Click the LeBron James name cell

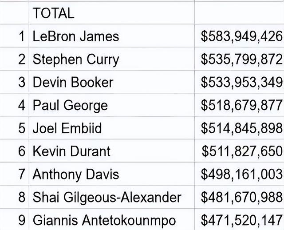tap(112, 36)
